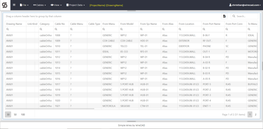Click the filter icon under From Model
The image size is (263, 129).
pos(122,30)
